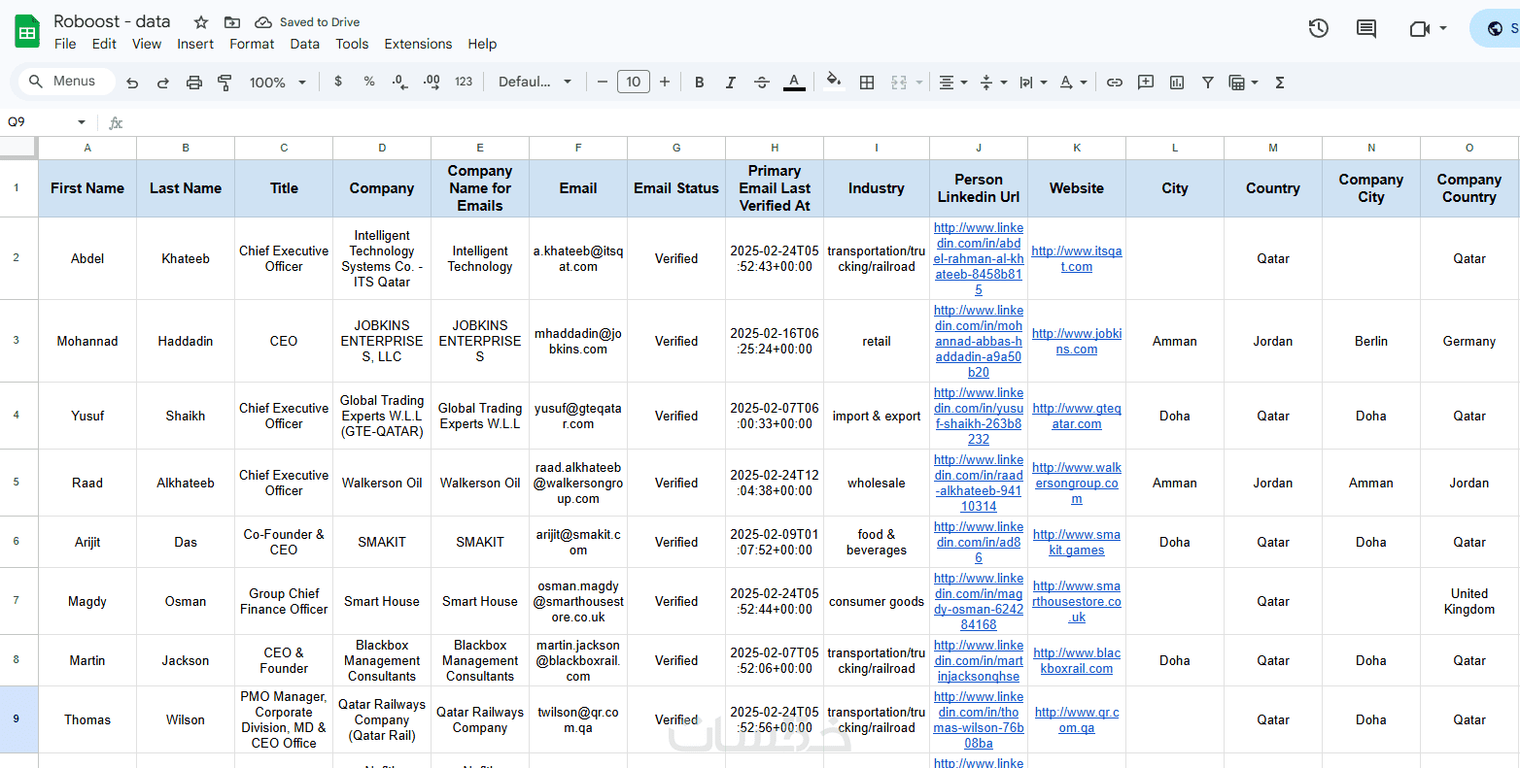Open the text rotation dropdown
The width and height of the screenshot is (1520, 768).
(1073, 83)
